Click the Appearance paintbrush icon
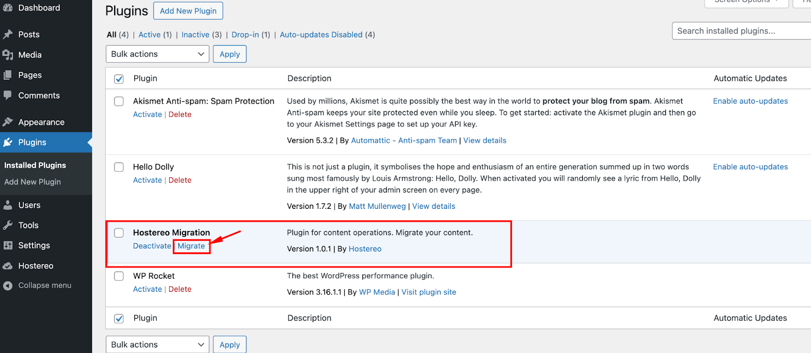Viewport: 811px width, 353px height. pos(8,122)
